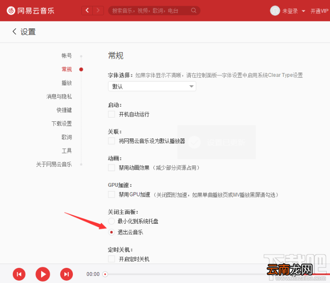Select 最小化到系统托盘 radio button
Image resolution: width=330 pixels, height=283 pixels.
(111, 221)
